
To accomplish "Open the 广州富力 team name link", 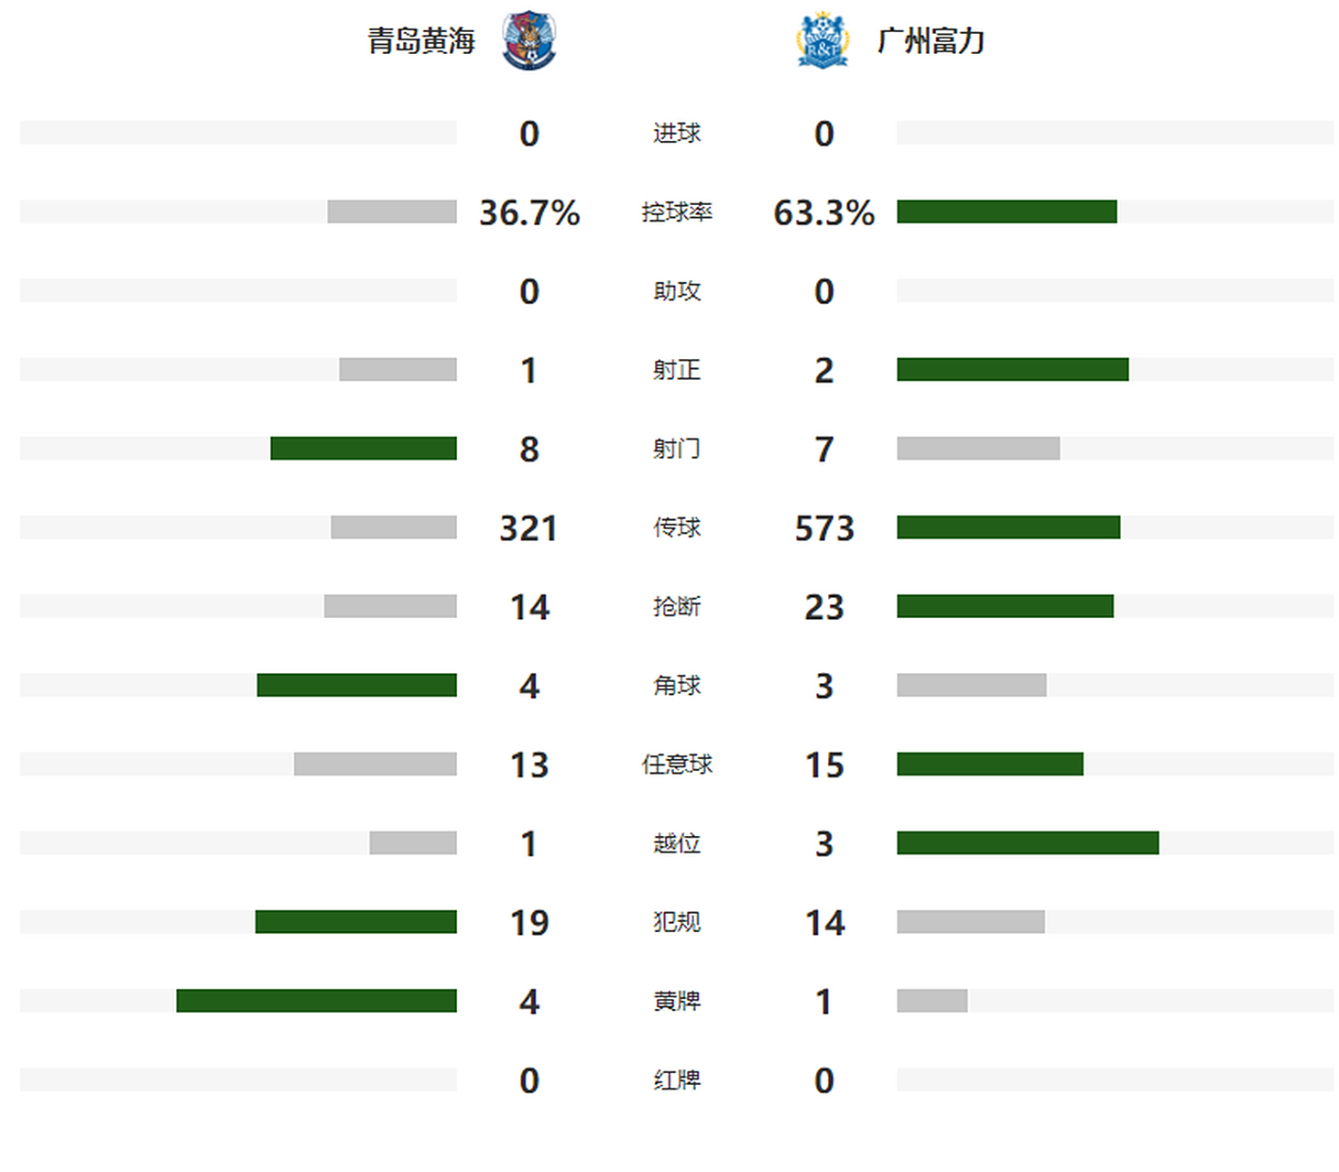I will [931, 41].
